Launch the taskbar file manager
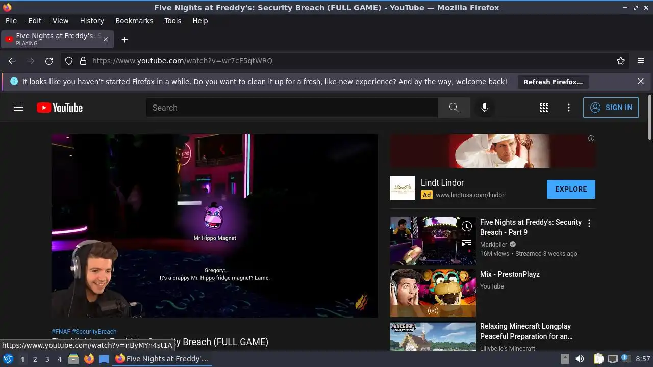 [x=73, y=359]
